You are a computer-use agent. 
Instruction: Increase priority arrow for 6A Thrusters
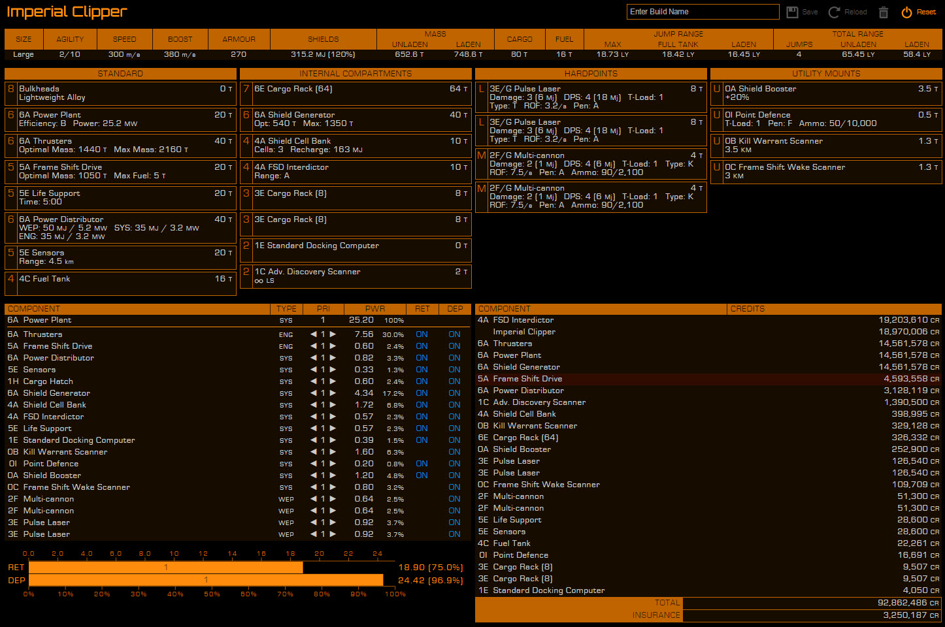pos(333,334)
